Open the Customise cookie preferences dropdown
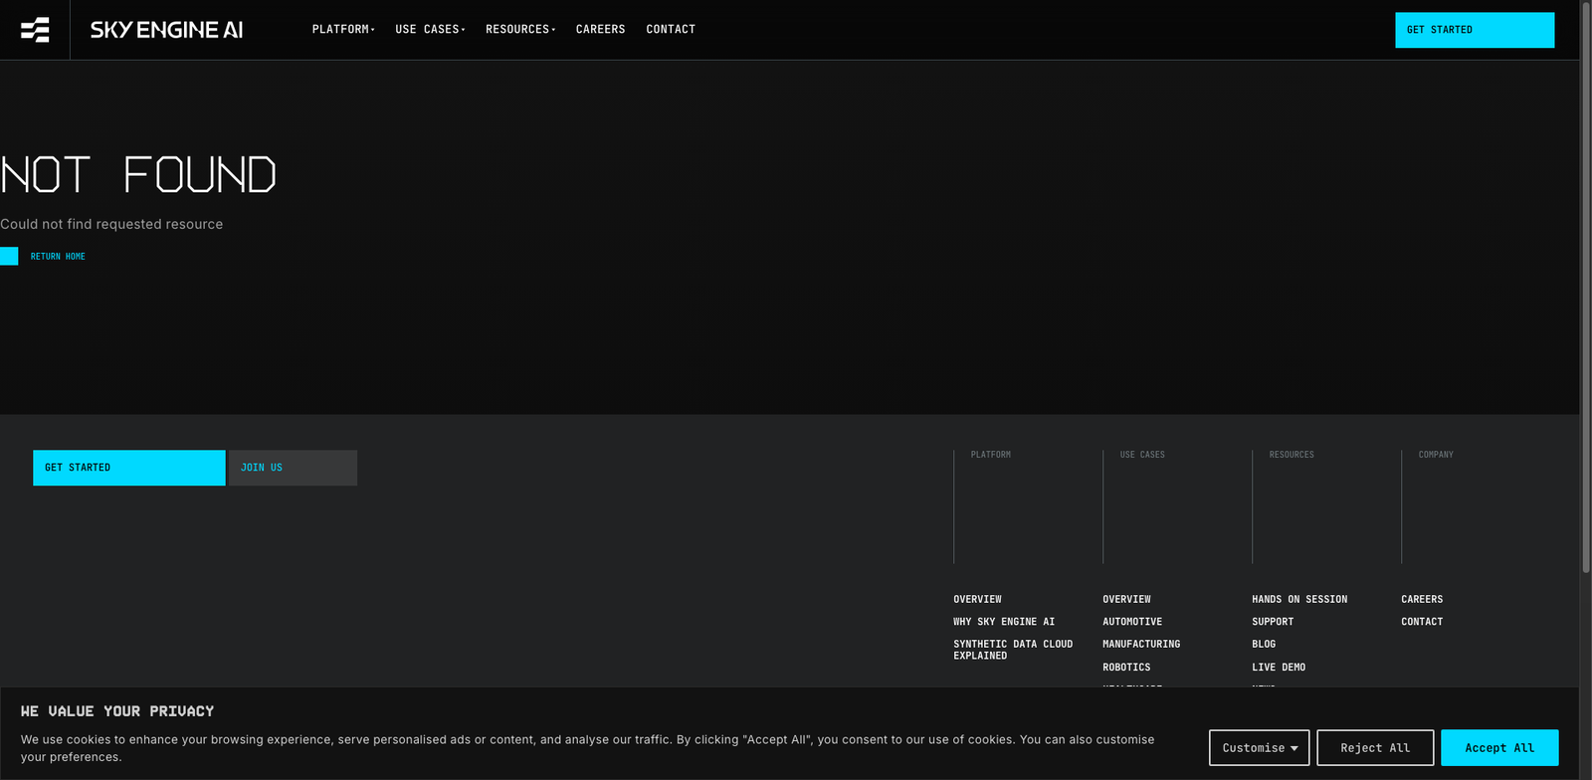This screenshot has width=1592, height=780. (1259, 748)
